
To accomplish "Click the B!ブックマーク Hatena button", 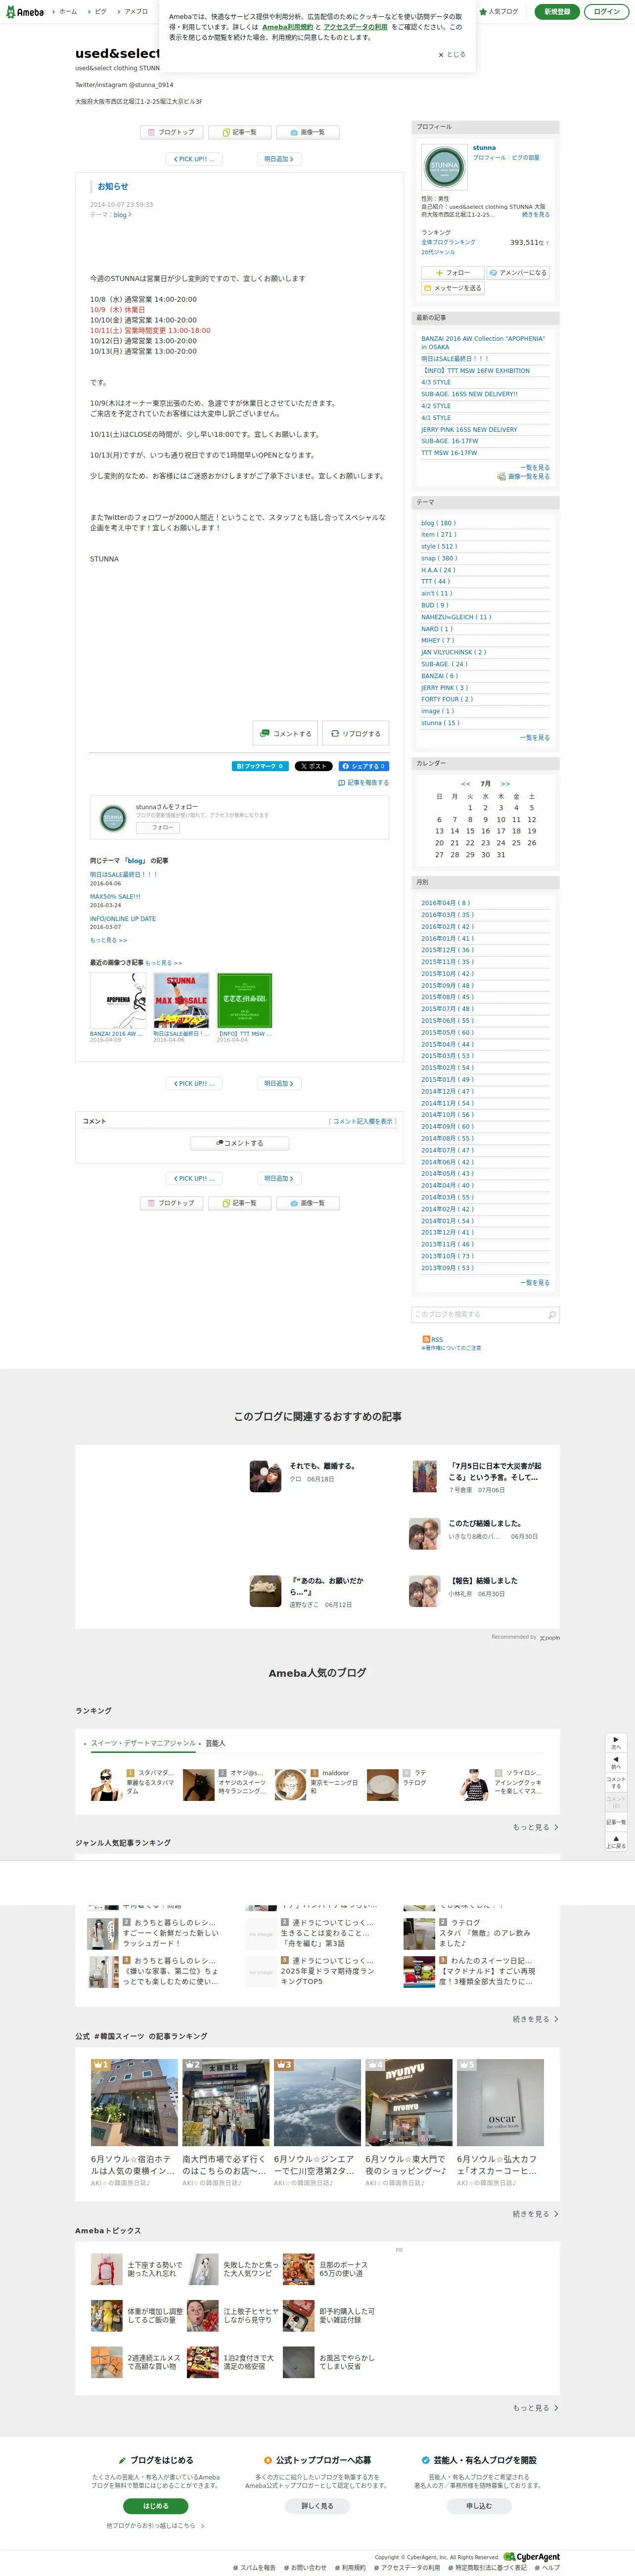I will (x=260, y=766).
